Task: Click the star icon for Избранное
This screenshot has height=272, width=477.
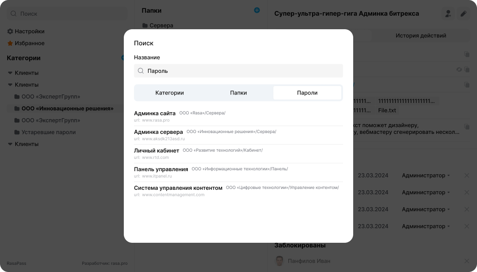Action: [10, 43]
